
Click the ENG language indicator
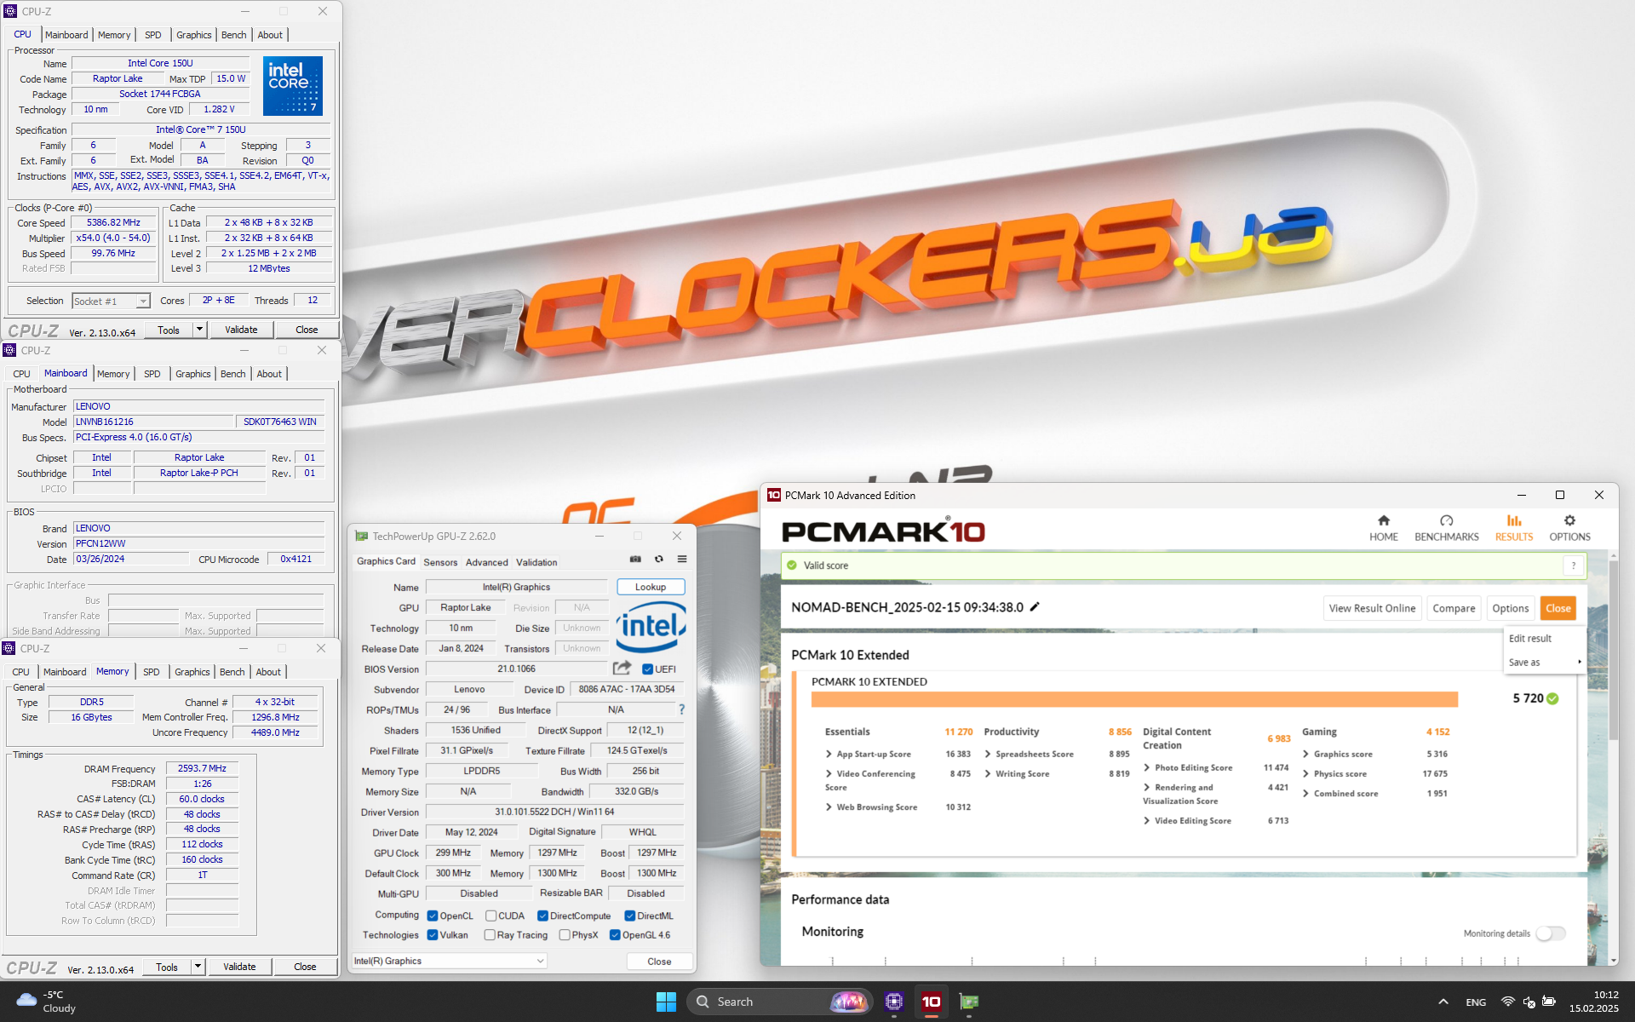coord(1476,1002)
